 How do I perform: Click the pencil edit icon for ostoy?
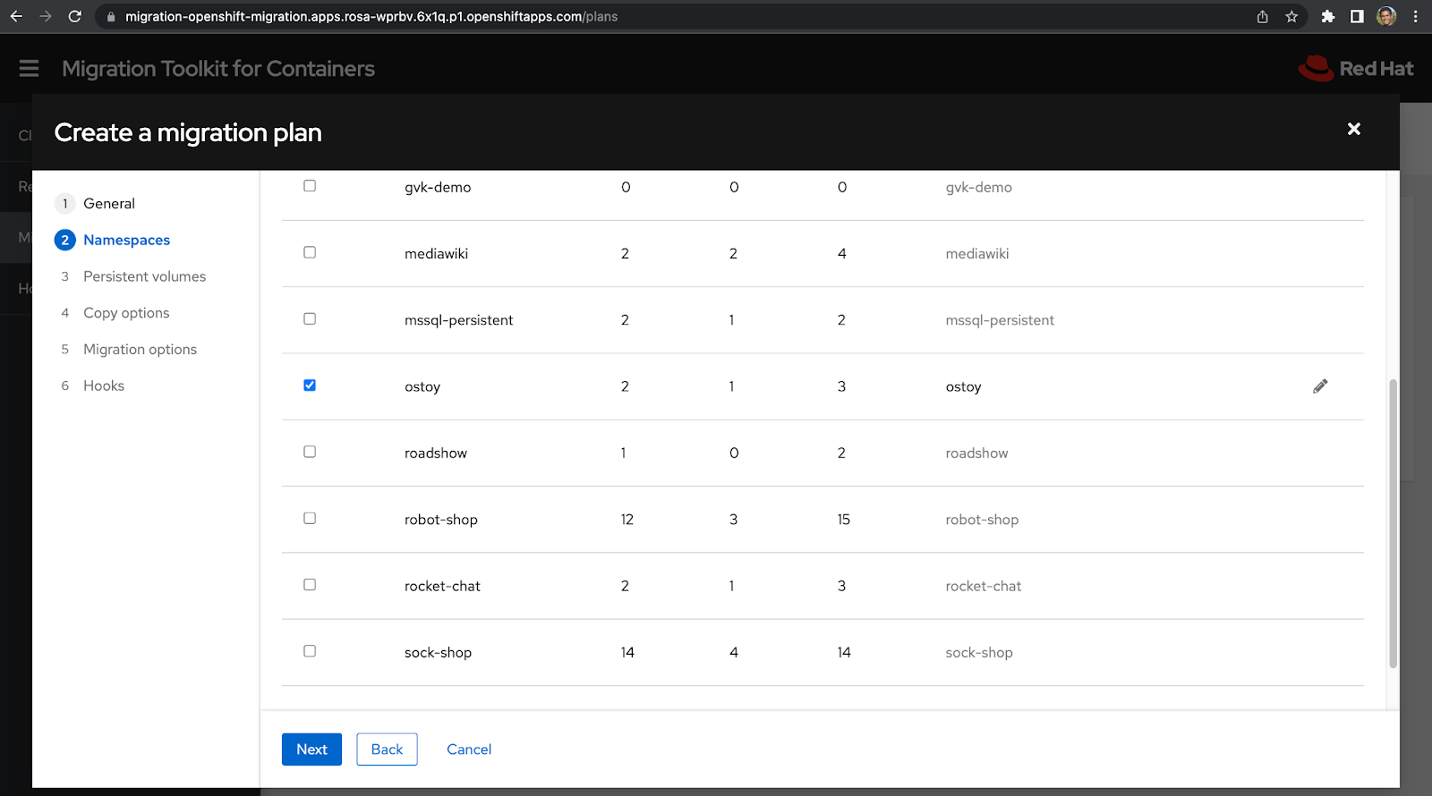(1320, 386)
